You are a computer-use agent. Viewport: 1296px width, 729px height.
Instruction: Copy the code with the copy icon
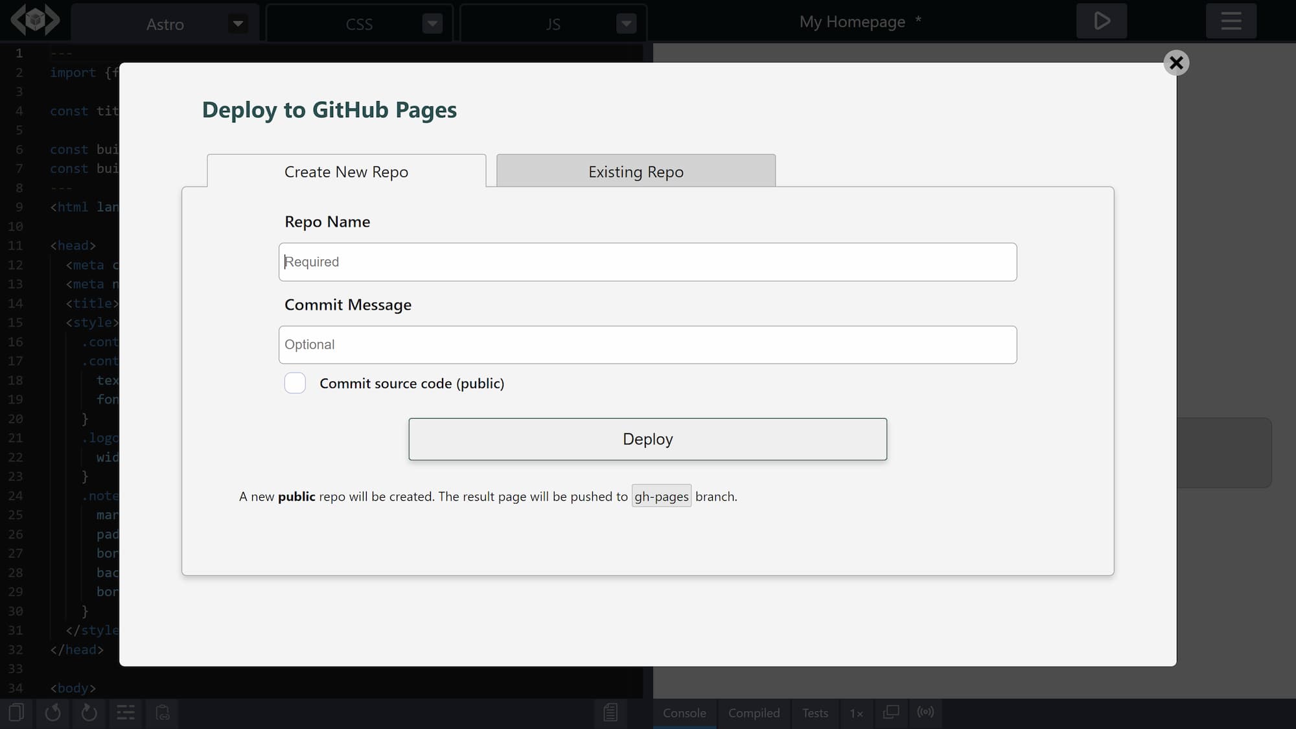coord(16,713)
